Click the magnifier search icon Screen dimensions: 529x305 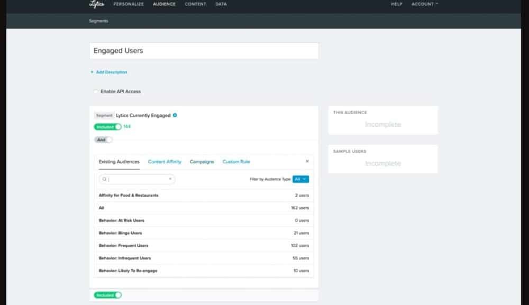(x=105, y=179)
